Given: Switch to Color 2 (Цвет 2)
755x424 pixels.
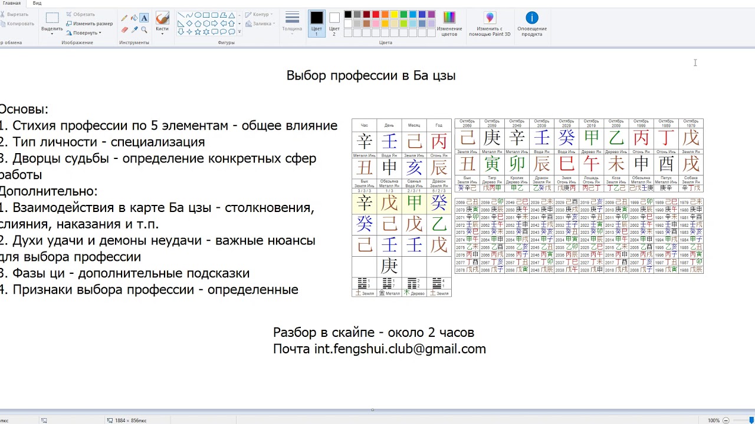Looking at the screenshot, I should [x=334, y=24].
